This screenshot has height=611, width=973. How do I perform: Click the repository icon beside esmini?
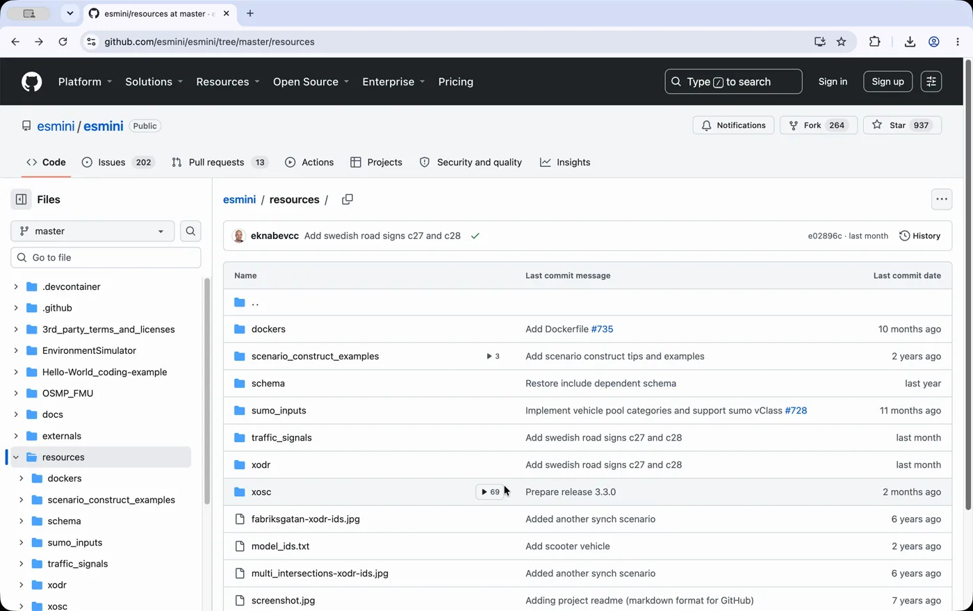[26, 126]
